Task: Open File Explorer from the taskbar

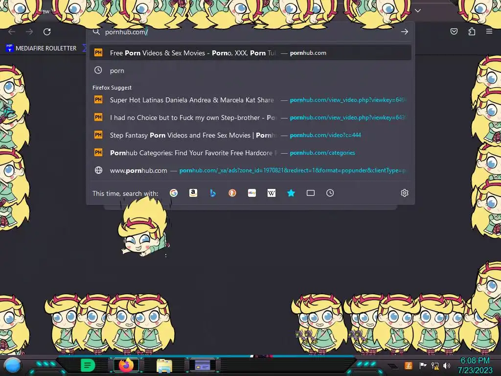Action: point(164,365)
